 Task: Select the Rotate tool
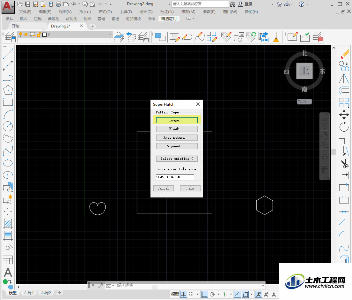tap(344, 127)
